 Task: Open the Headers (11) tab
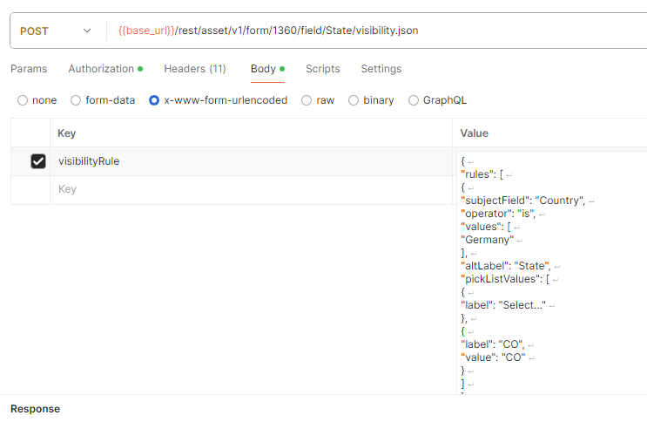click(x=194, y=69)
